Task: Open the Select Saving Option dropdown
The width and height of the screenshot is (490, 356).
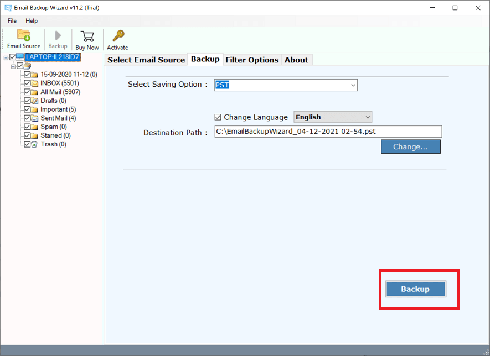Action: coord(353,85)
